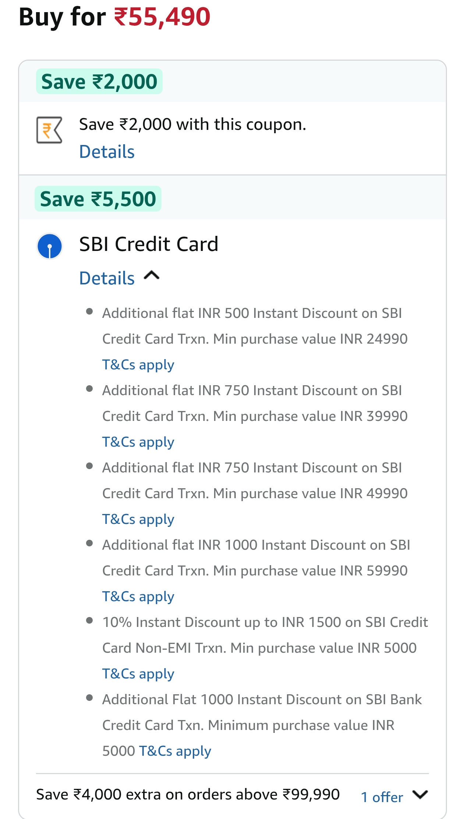Click the rupee coupon icon

pos(49,130)
